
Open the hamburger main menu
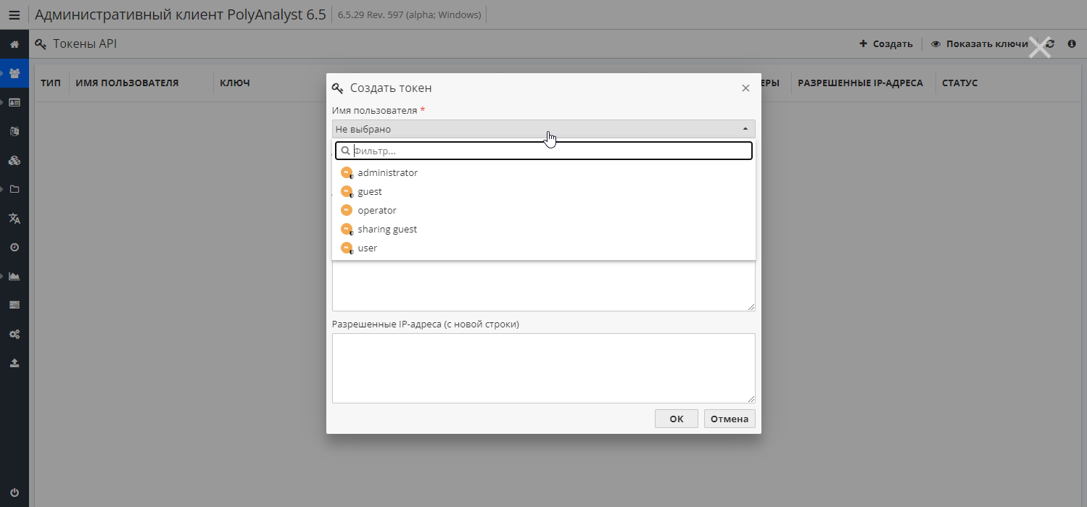click(15, 14)
